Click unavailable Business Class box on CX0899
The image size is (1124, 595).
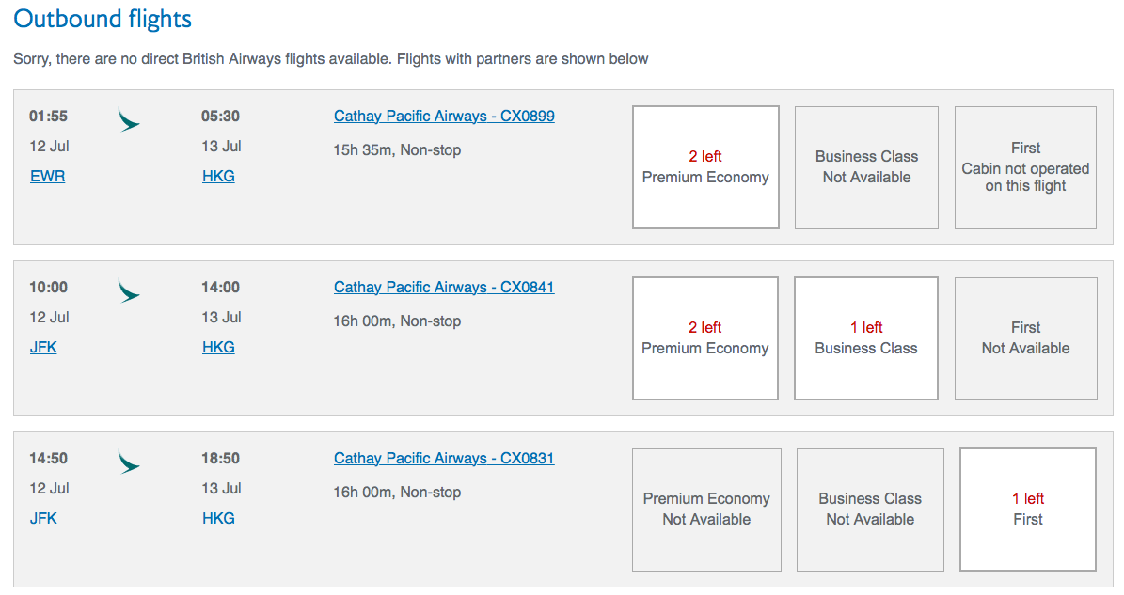click(x=866, y=167)
